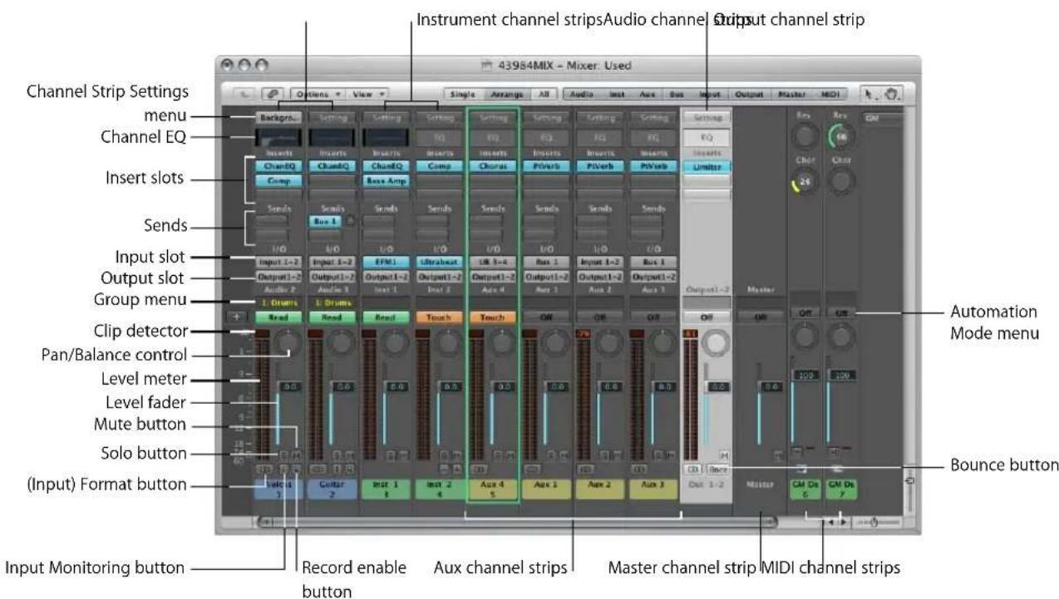Click the format button on the Aux 1 strip
The width and height of the screenshot is (1059, 599).
click(530, 470)
